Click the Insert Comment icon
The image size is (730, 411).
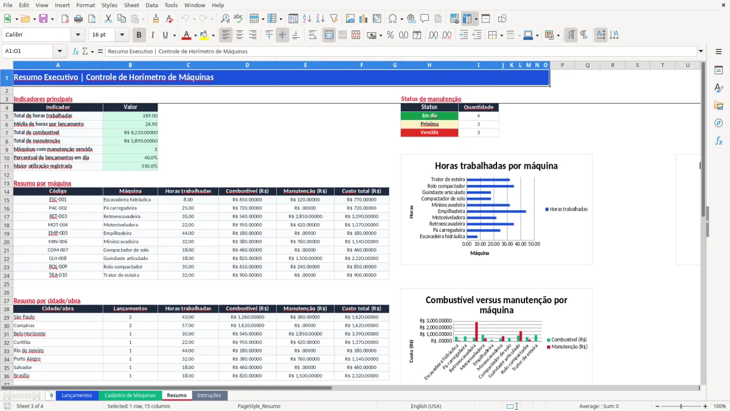(x=425, y=19)
